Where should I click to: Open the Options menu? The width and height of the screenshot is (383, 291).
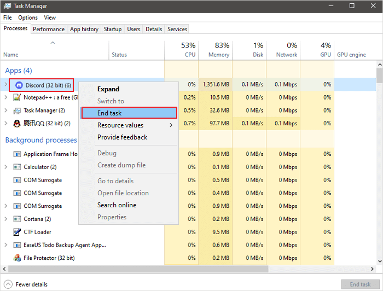pos(28,18)
